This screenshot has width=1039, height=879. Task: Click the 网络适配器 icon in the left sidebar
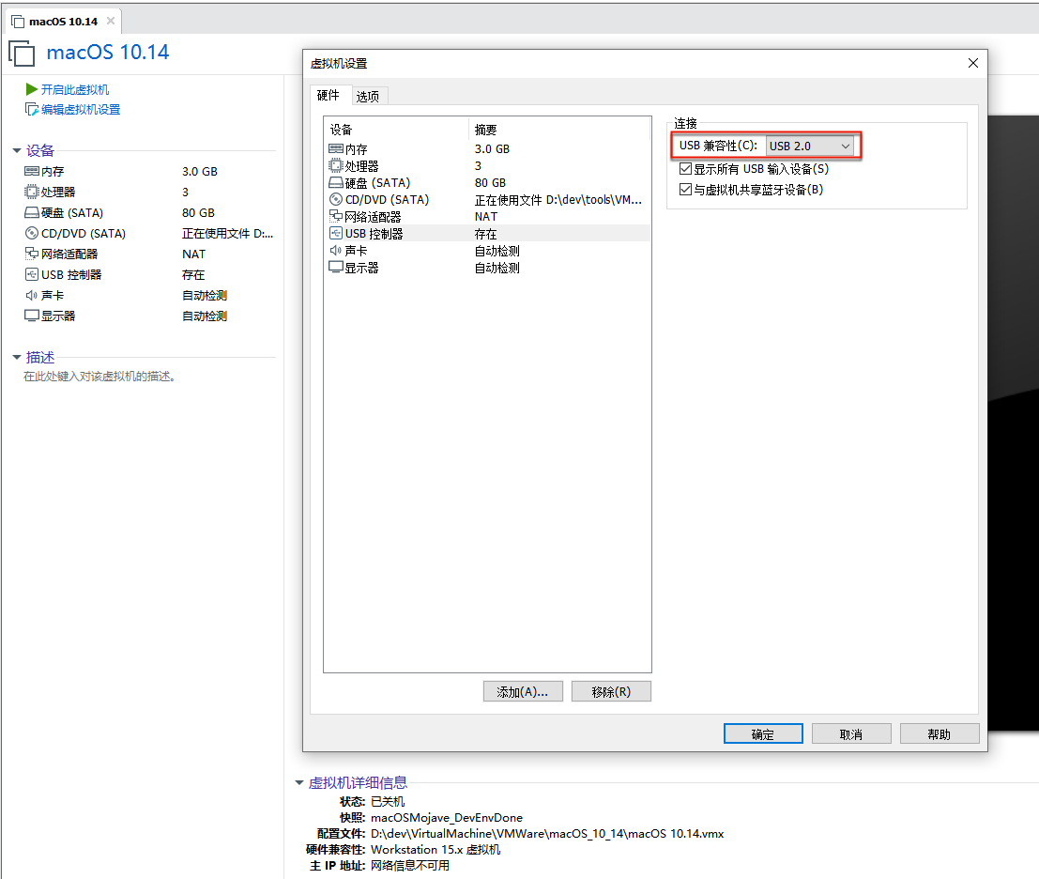pos(32,254)
